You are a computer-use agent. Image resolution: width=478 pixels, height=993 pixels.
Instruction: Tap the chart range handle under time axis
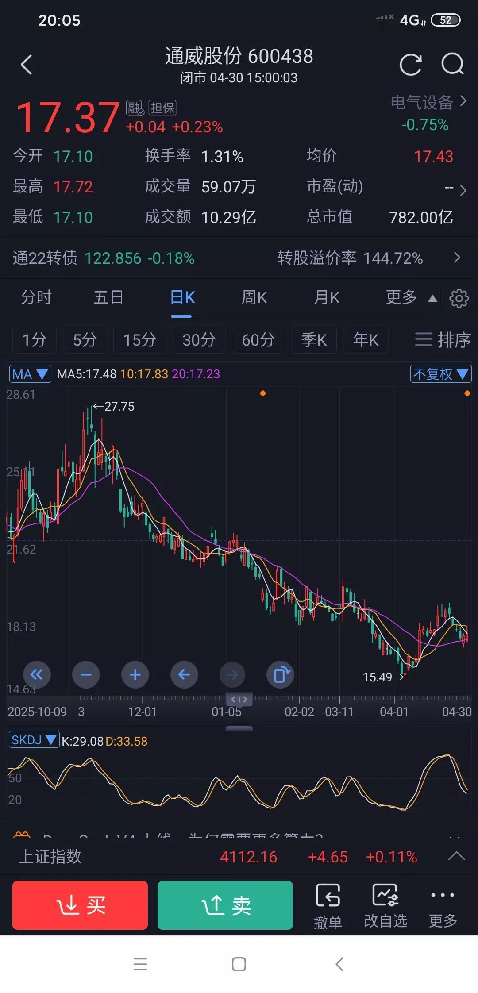click(x=239, y=699)
